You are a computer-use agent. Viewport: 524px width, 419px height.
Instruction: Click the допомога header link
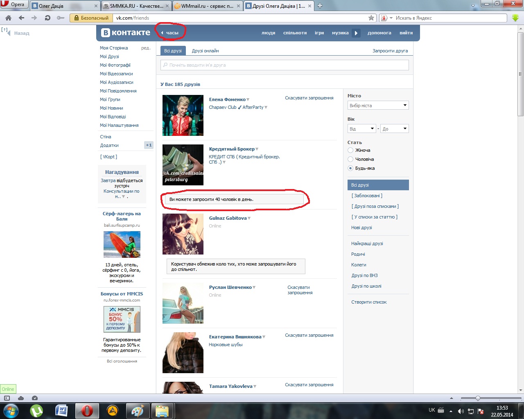tap(379, 33)
